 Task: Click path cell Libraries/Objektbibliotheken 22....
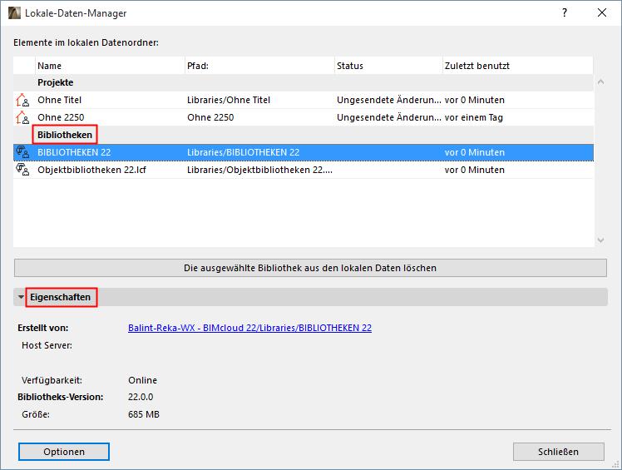coord(259,170)
